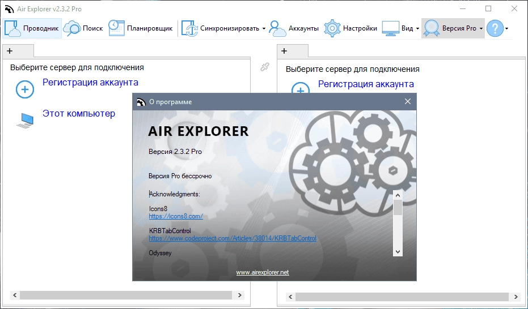This screenshot has width=528, height=309.
Task: Click the acknowledgments scroll down arrow
Action: pyautogui.click(x=398, y=252)
